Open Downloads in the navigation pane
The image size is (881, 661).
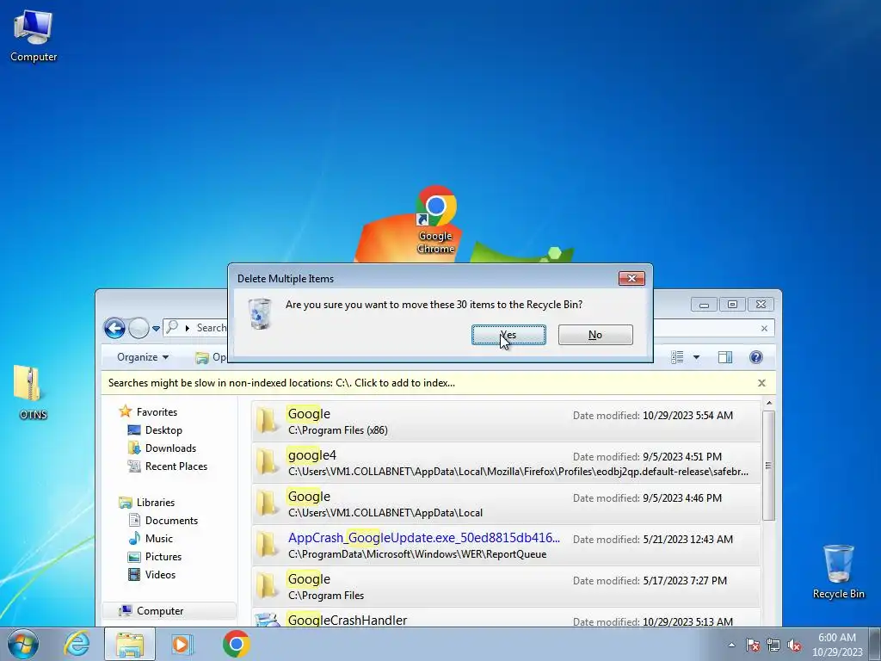(x=170, y=448)
